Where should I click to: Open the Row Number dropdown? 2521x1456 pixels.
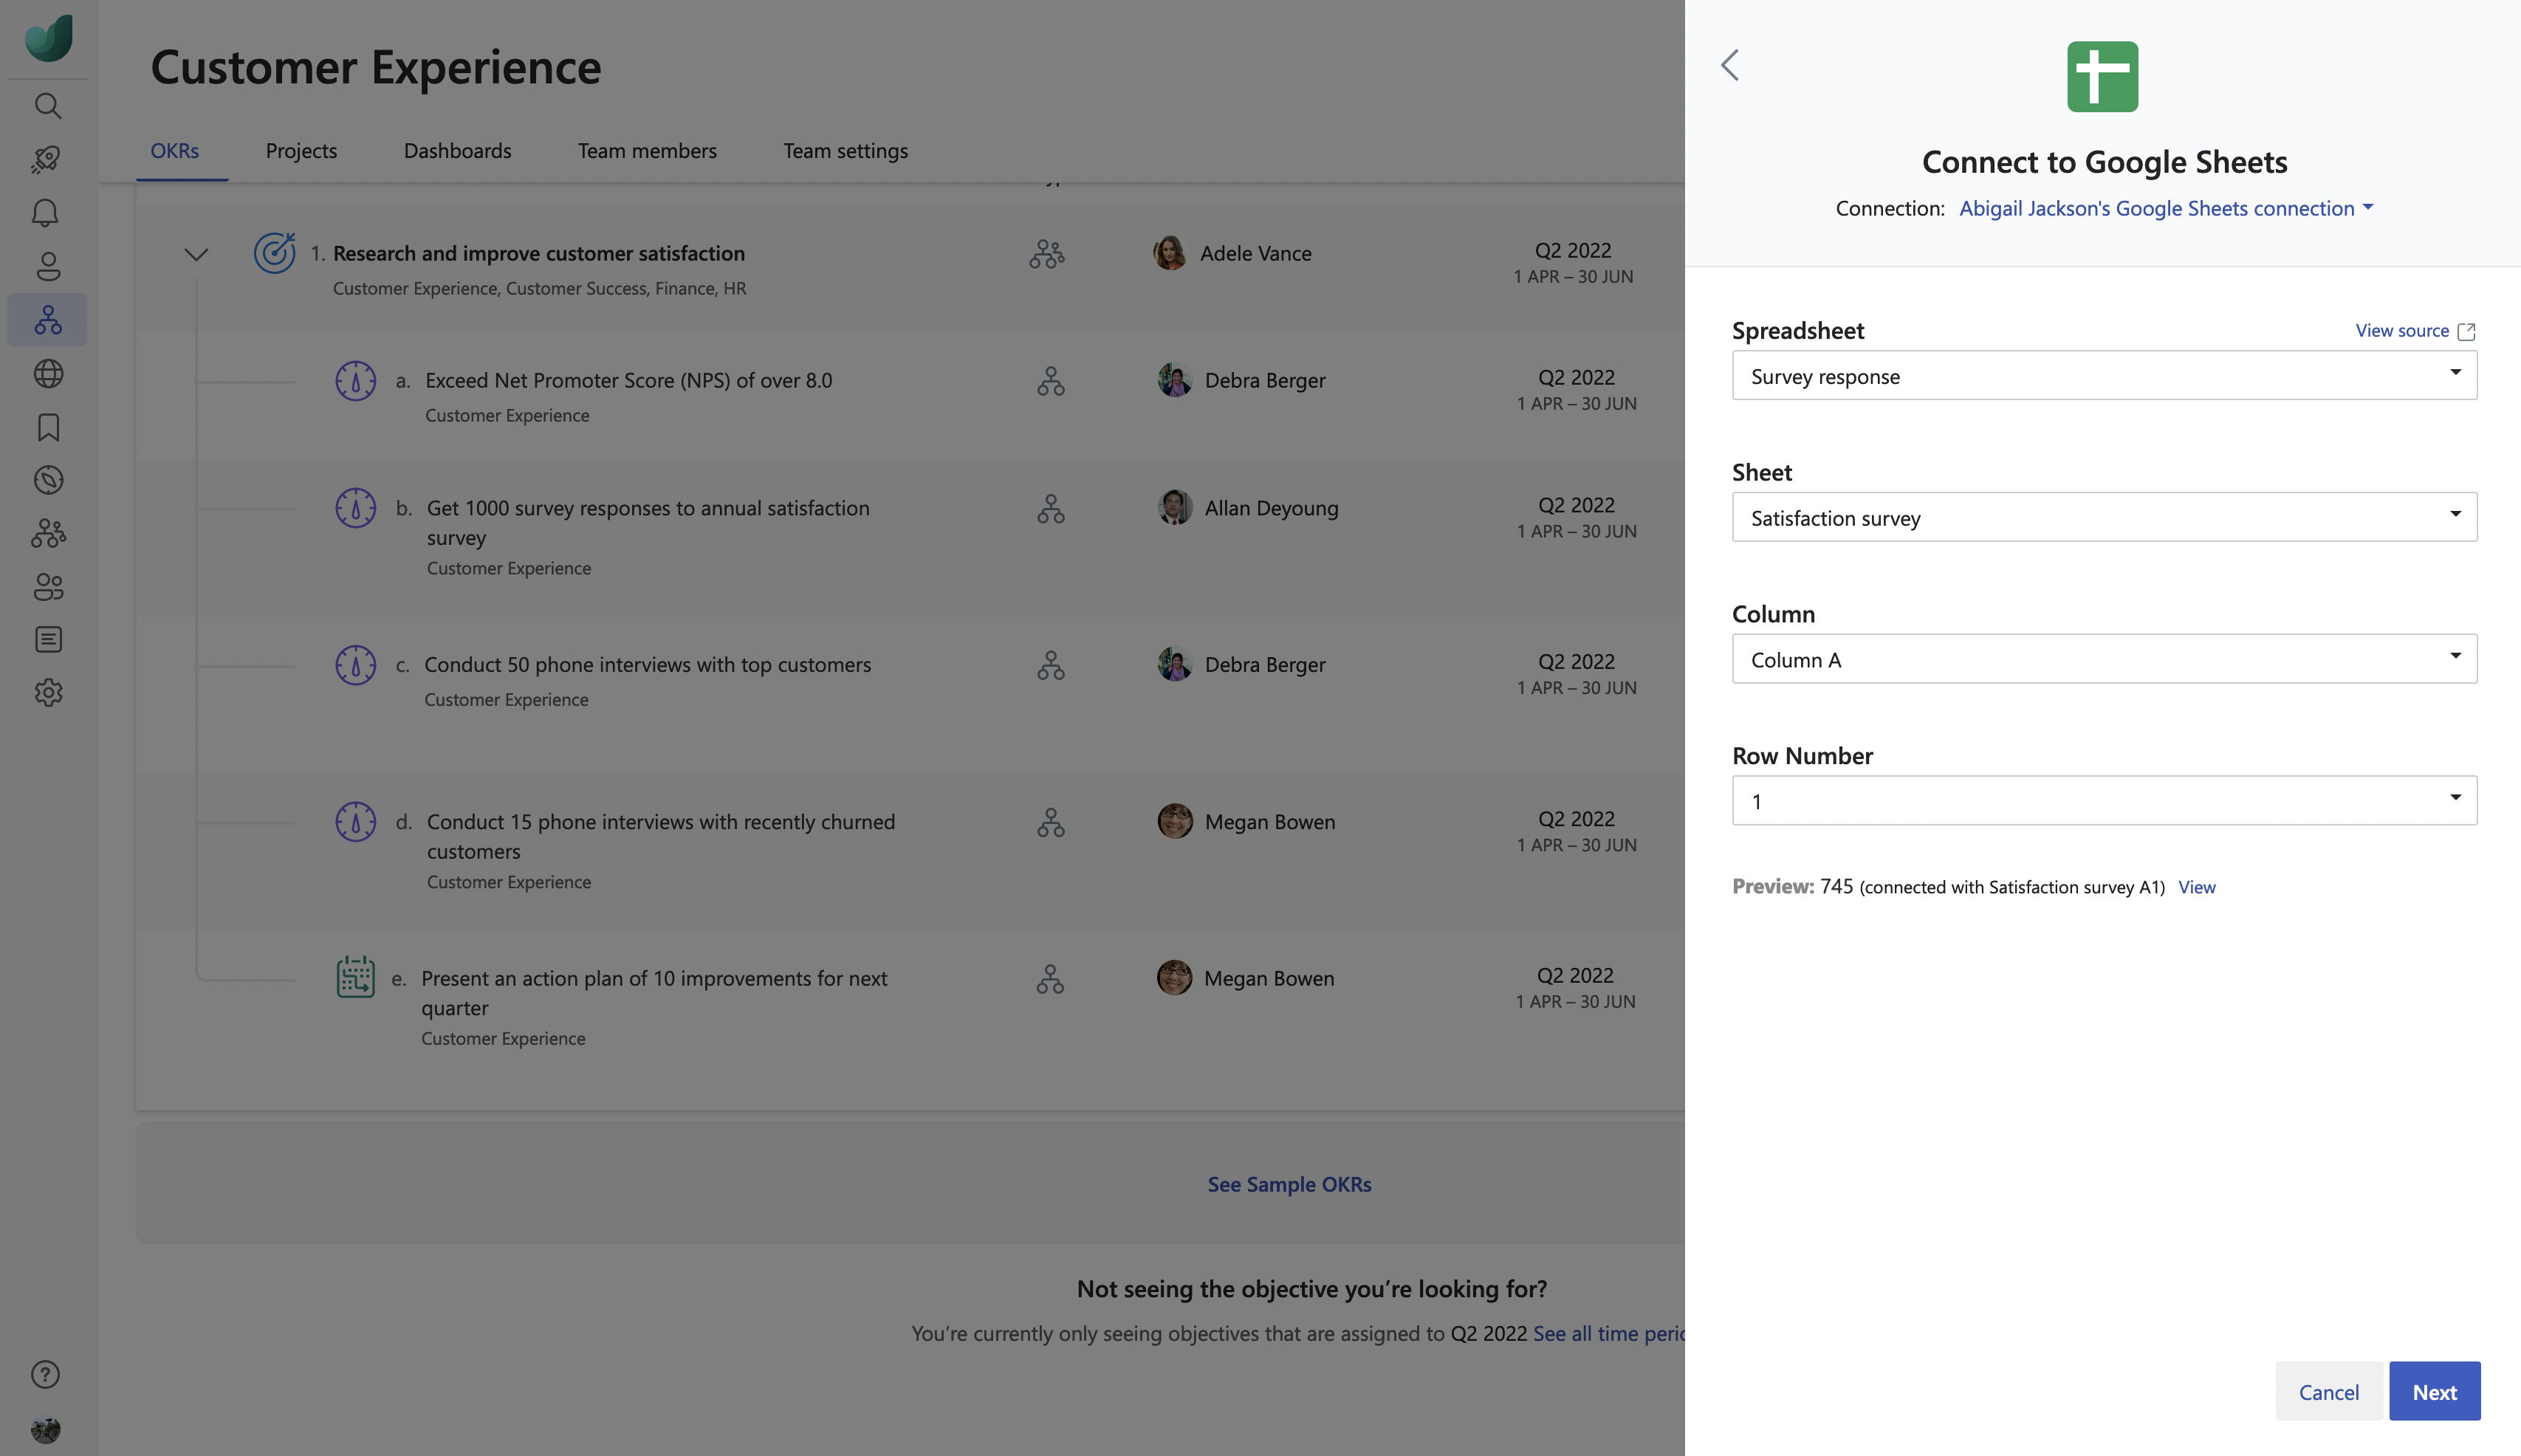2104,801
